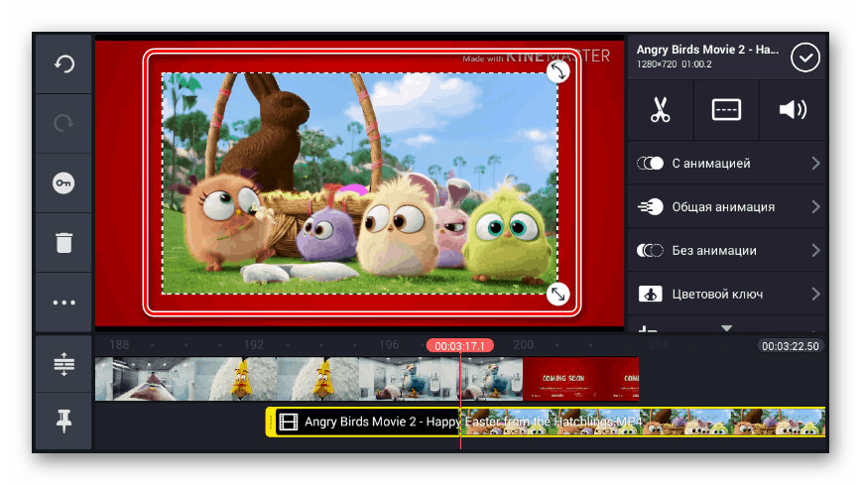Expand chevron next to 'Без анимации'
861x485 pixels.
coord(815,251)
